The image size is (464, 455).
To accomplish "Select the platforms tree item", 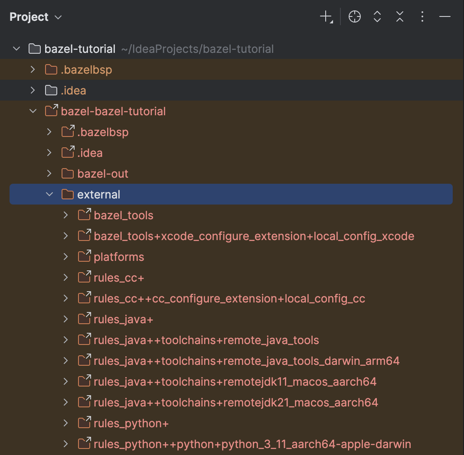I will tap(118, 257).
